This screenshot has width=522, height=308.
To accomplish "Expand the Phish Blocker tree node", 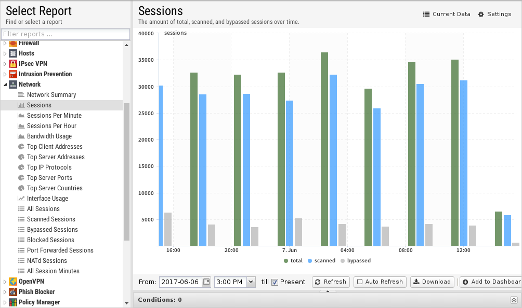I will [x=5, y=292].
